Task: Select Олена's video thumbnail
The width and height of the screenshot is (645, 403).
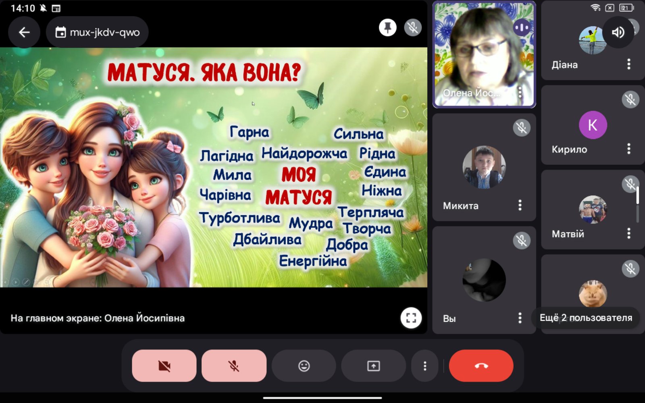Action: pyautogui.click(x=484, y=54)
